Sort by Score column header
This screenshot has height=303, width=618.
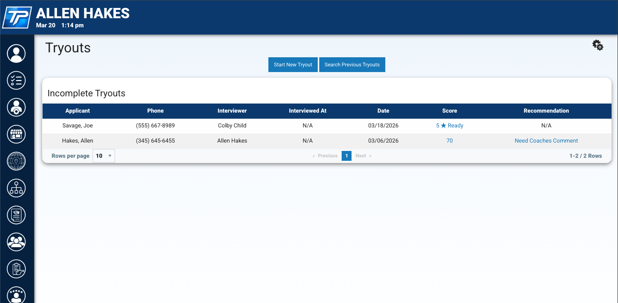click(x=449, y=111)
